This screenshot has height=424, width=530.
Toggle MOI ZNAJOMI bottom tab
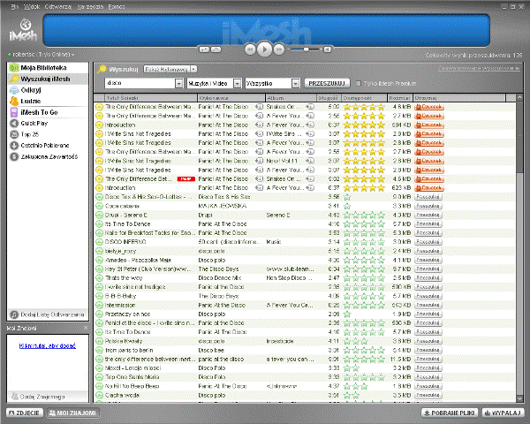tap(73, 413)
